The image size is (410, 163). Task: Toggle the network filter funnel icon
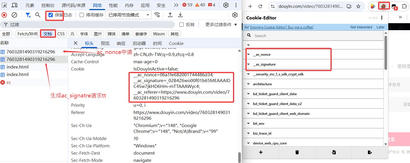[28, 15]
